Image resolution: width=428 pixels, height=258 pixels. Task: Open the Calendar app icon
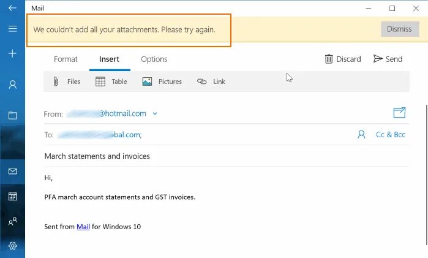click(13, 196)
